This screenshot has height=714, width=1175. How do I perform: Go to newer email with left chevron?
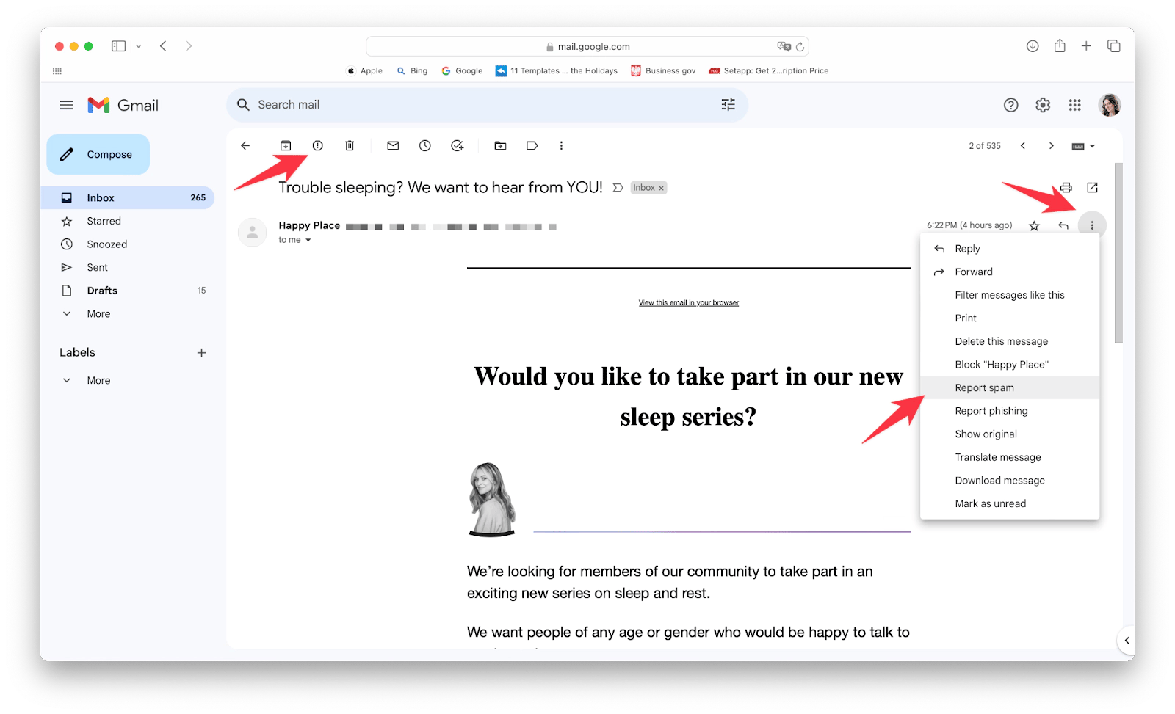[1023, 146]
